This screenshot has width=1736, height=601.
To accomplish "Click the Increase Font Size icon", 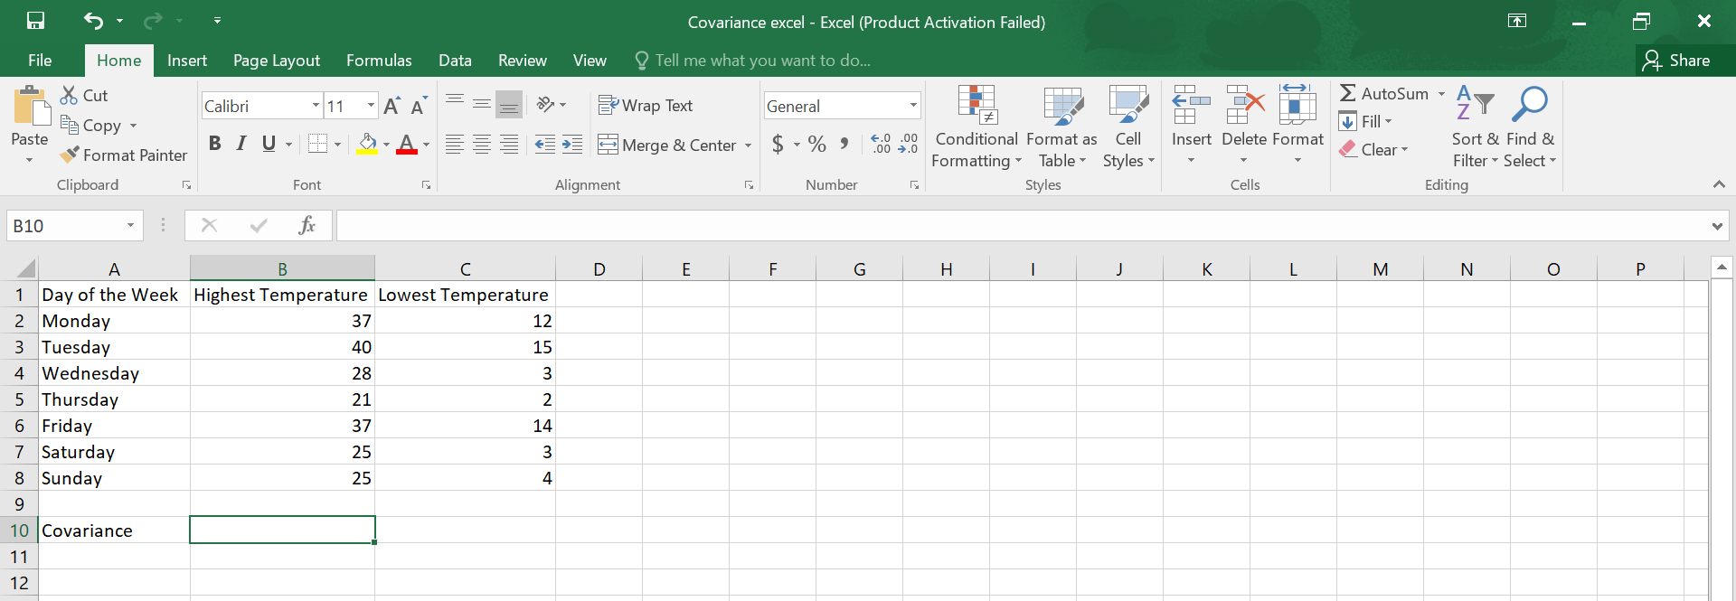I will pyautogui.click(x=392, y=107).
